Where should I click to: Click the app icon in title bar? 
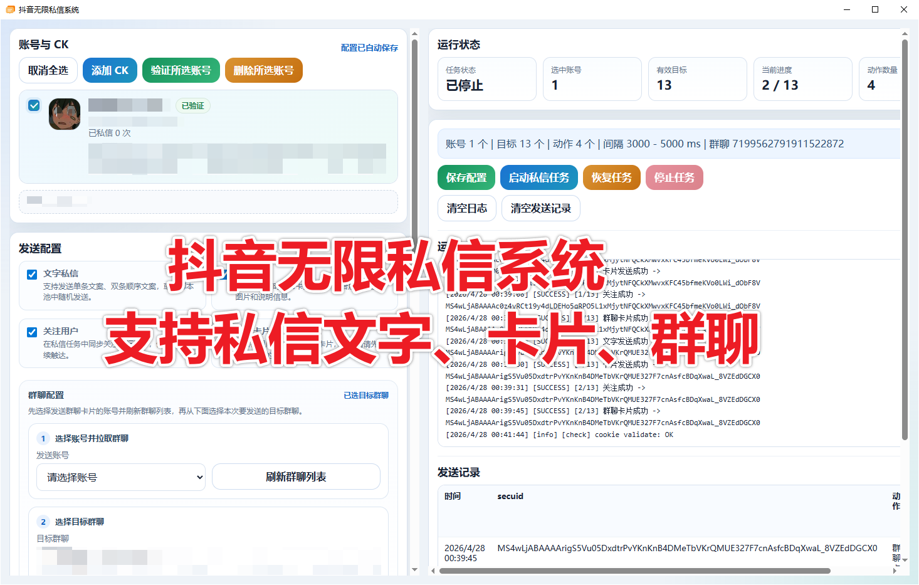click(10, 9)
